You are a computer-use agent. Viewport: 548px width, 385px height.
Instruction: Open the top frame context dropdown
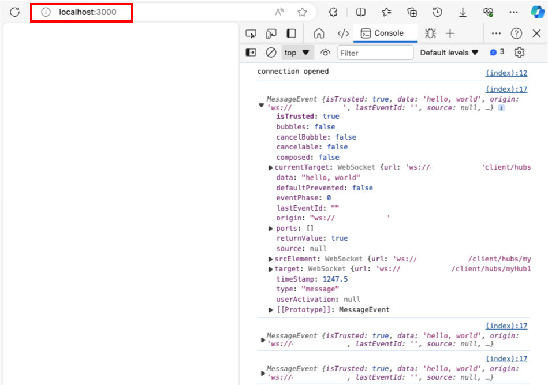pos(297,52)
